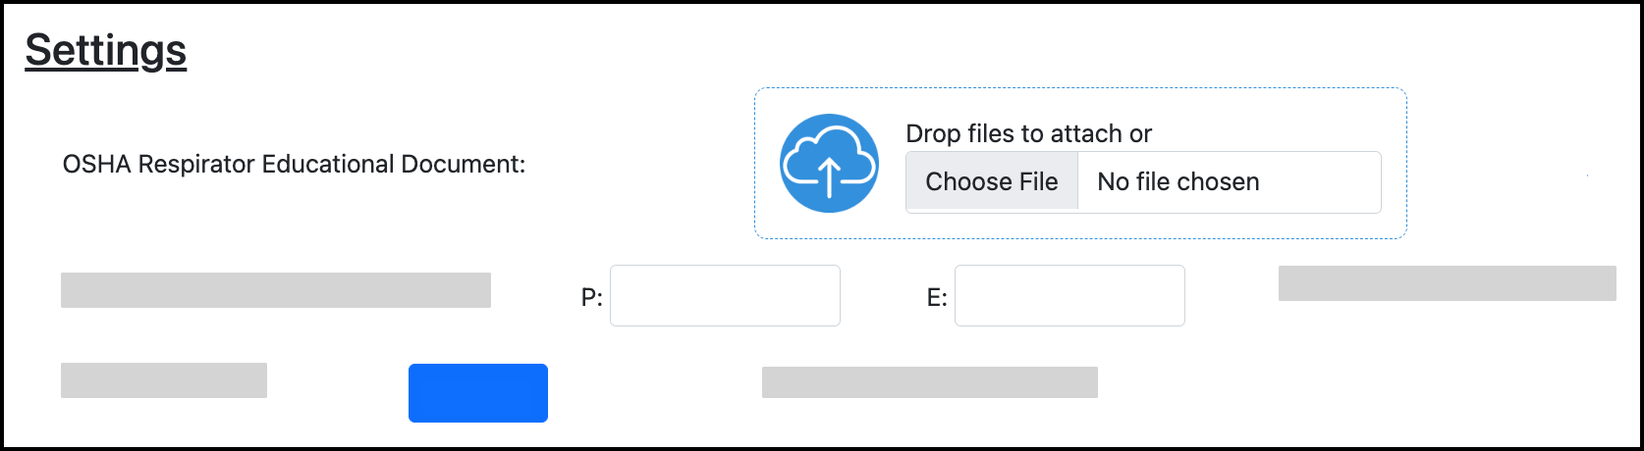This screenshot has height=451, width=1644.
Task: Click the gray bar left of P: label
Action: [276, 290]
